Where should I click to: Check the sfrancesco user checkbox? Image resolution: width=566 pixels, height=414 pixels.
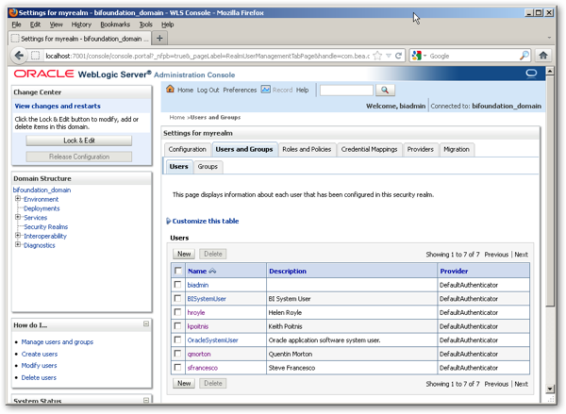pos(177,367)
